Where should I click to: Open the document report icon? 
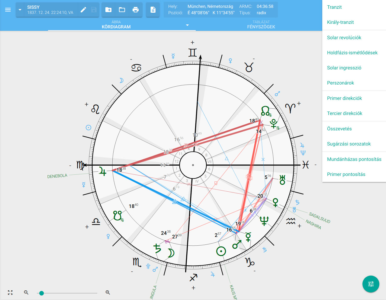(153, 10)
